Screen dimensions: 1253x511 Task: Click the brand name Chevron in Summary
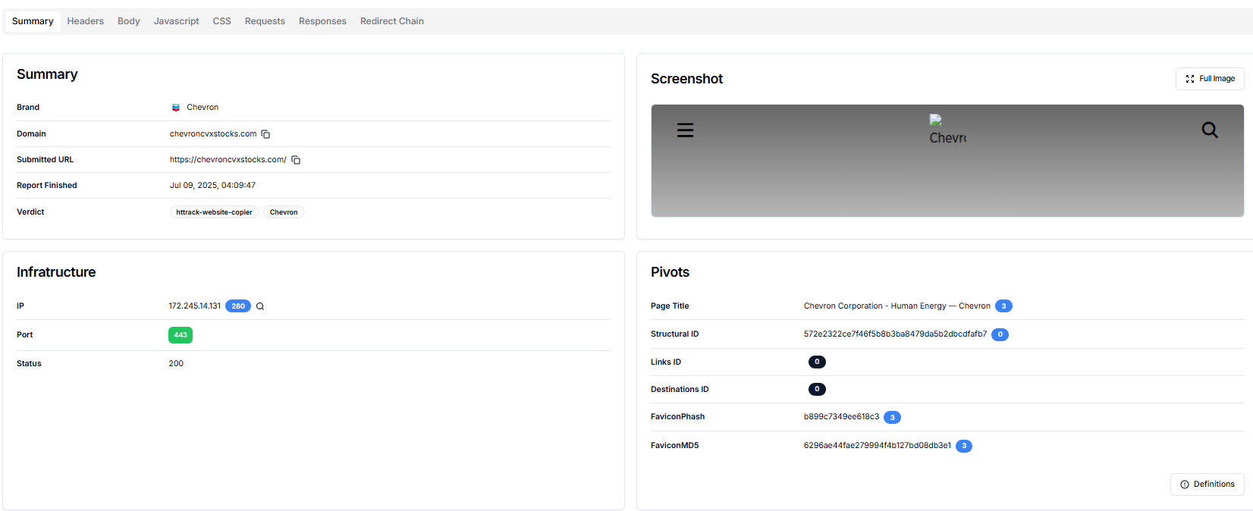203,108
